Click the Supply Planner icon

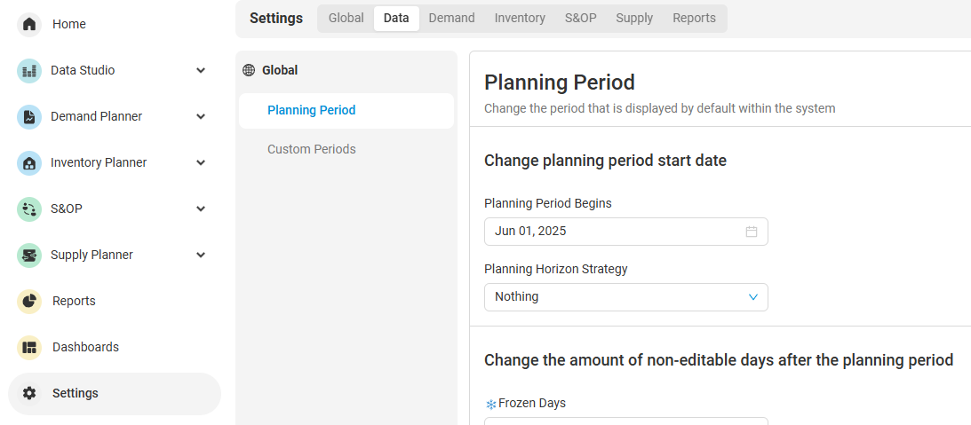[29, 255]
